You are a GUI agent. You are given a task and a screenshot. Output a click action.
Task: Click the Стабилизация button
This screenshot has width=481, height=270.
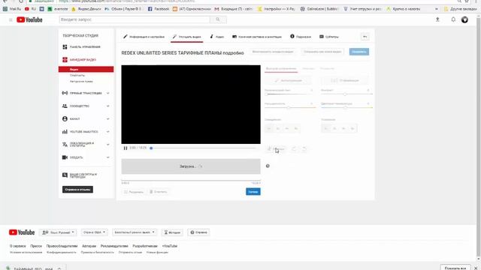[x=345, y=80]
